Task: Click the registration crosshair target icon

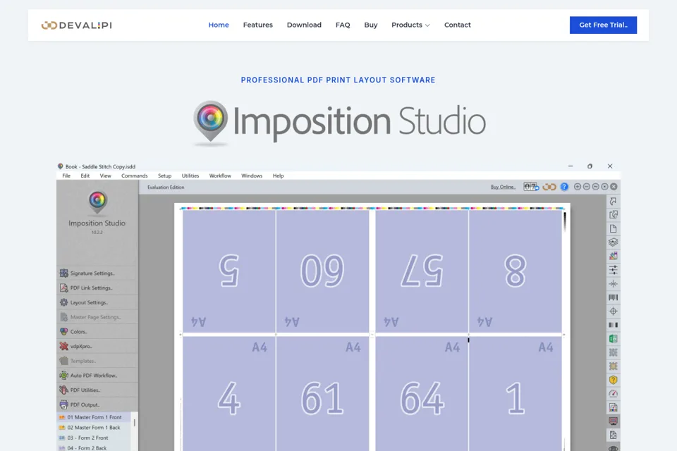Action: pos(613,311)
